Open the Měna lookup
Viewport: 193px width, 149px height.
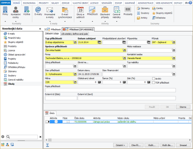pos(75,82)
